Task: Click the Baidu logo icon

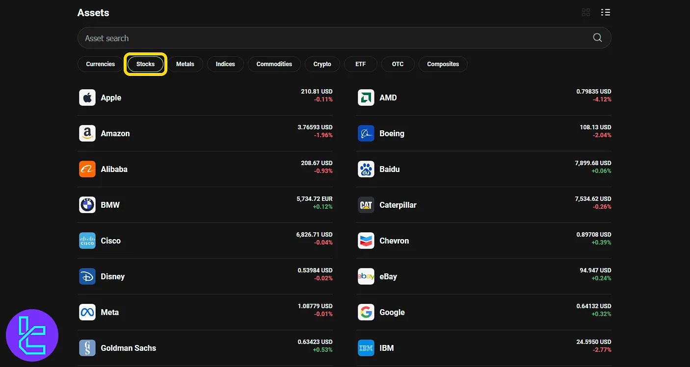Action: click(366, 169)
